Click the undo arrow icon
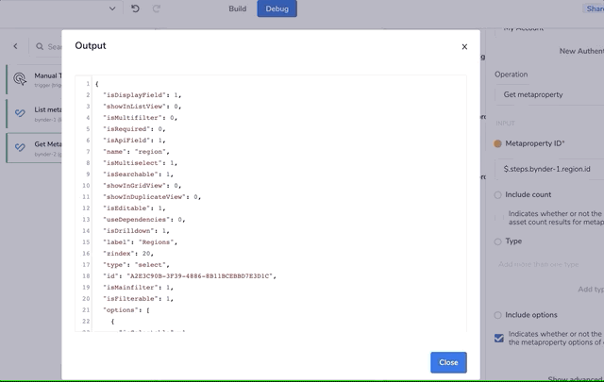This screenshot has width=604, height=382. (x=135, y=8)
